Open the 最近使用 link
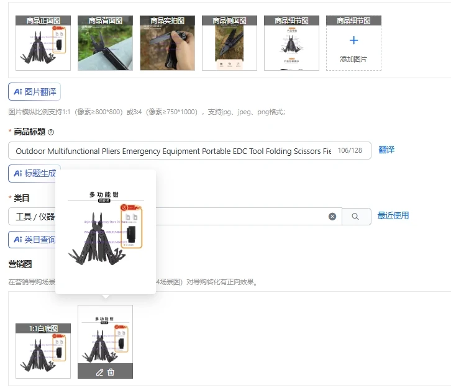 coord(393,215)
